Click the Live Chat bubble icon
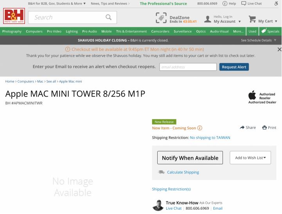The height and width of the screenshot is (214, 282). tap(244, 4)
